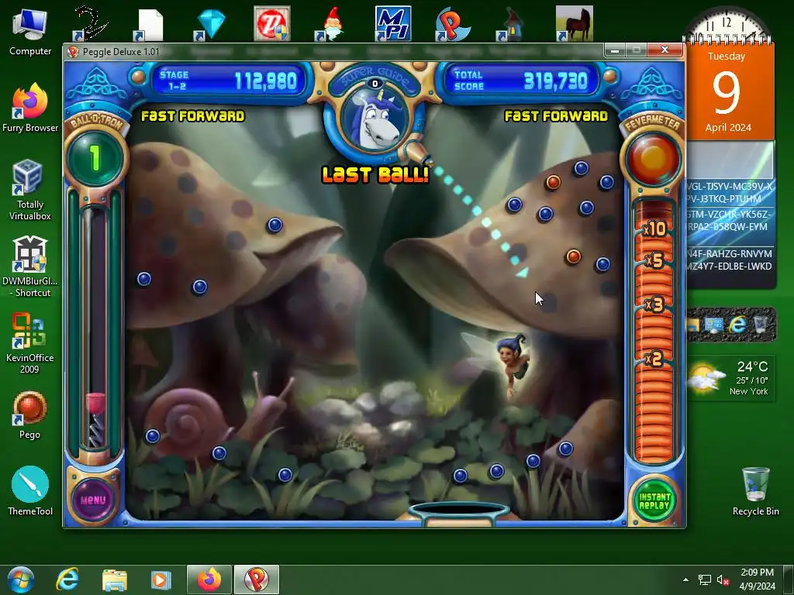The width and height of the screenshot is (794, 595).
Task: Select the dotted swirl cursor desktop shortcut
Action: pyautogui.click(x=90, y=24)
